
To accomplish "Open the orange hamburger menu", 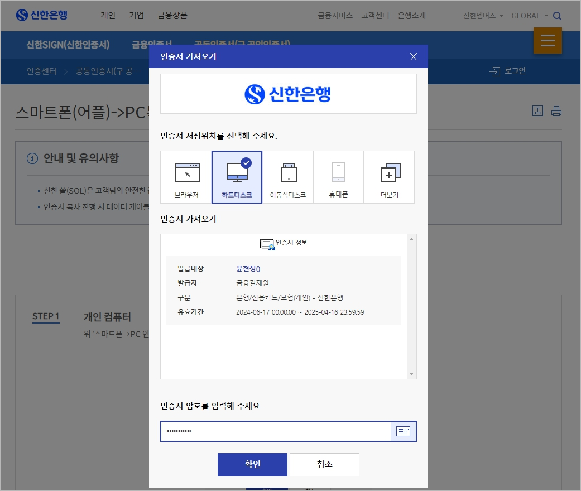I will pyautogui.click(x=548, y=40).
